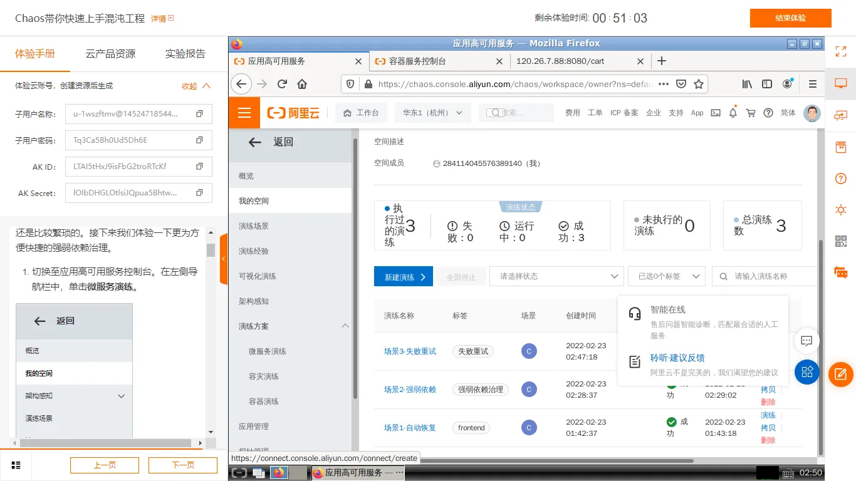Launch Cloud Shell from the Aliyun header

[x=715, y=113]
